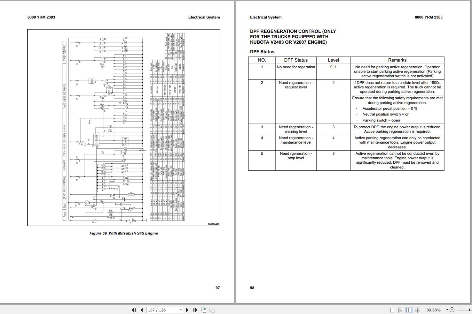The height and width of the screenshot is (314, 472).
Task: Click the page number 97 footer
Action: click(x=217, y=288)
